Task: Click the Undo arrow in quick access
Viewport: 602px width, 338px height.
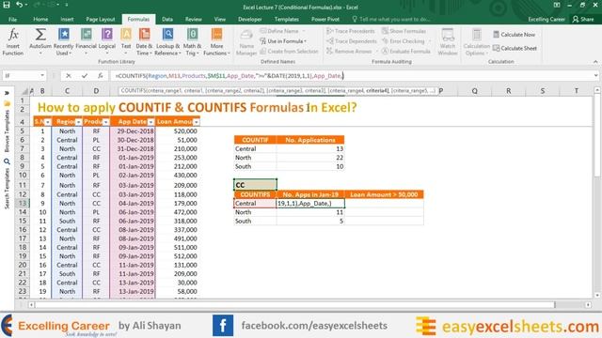Action: point(19,6)
